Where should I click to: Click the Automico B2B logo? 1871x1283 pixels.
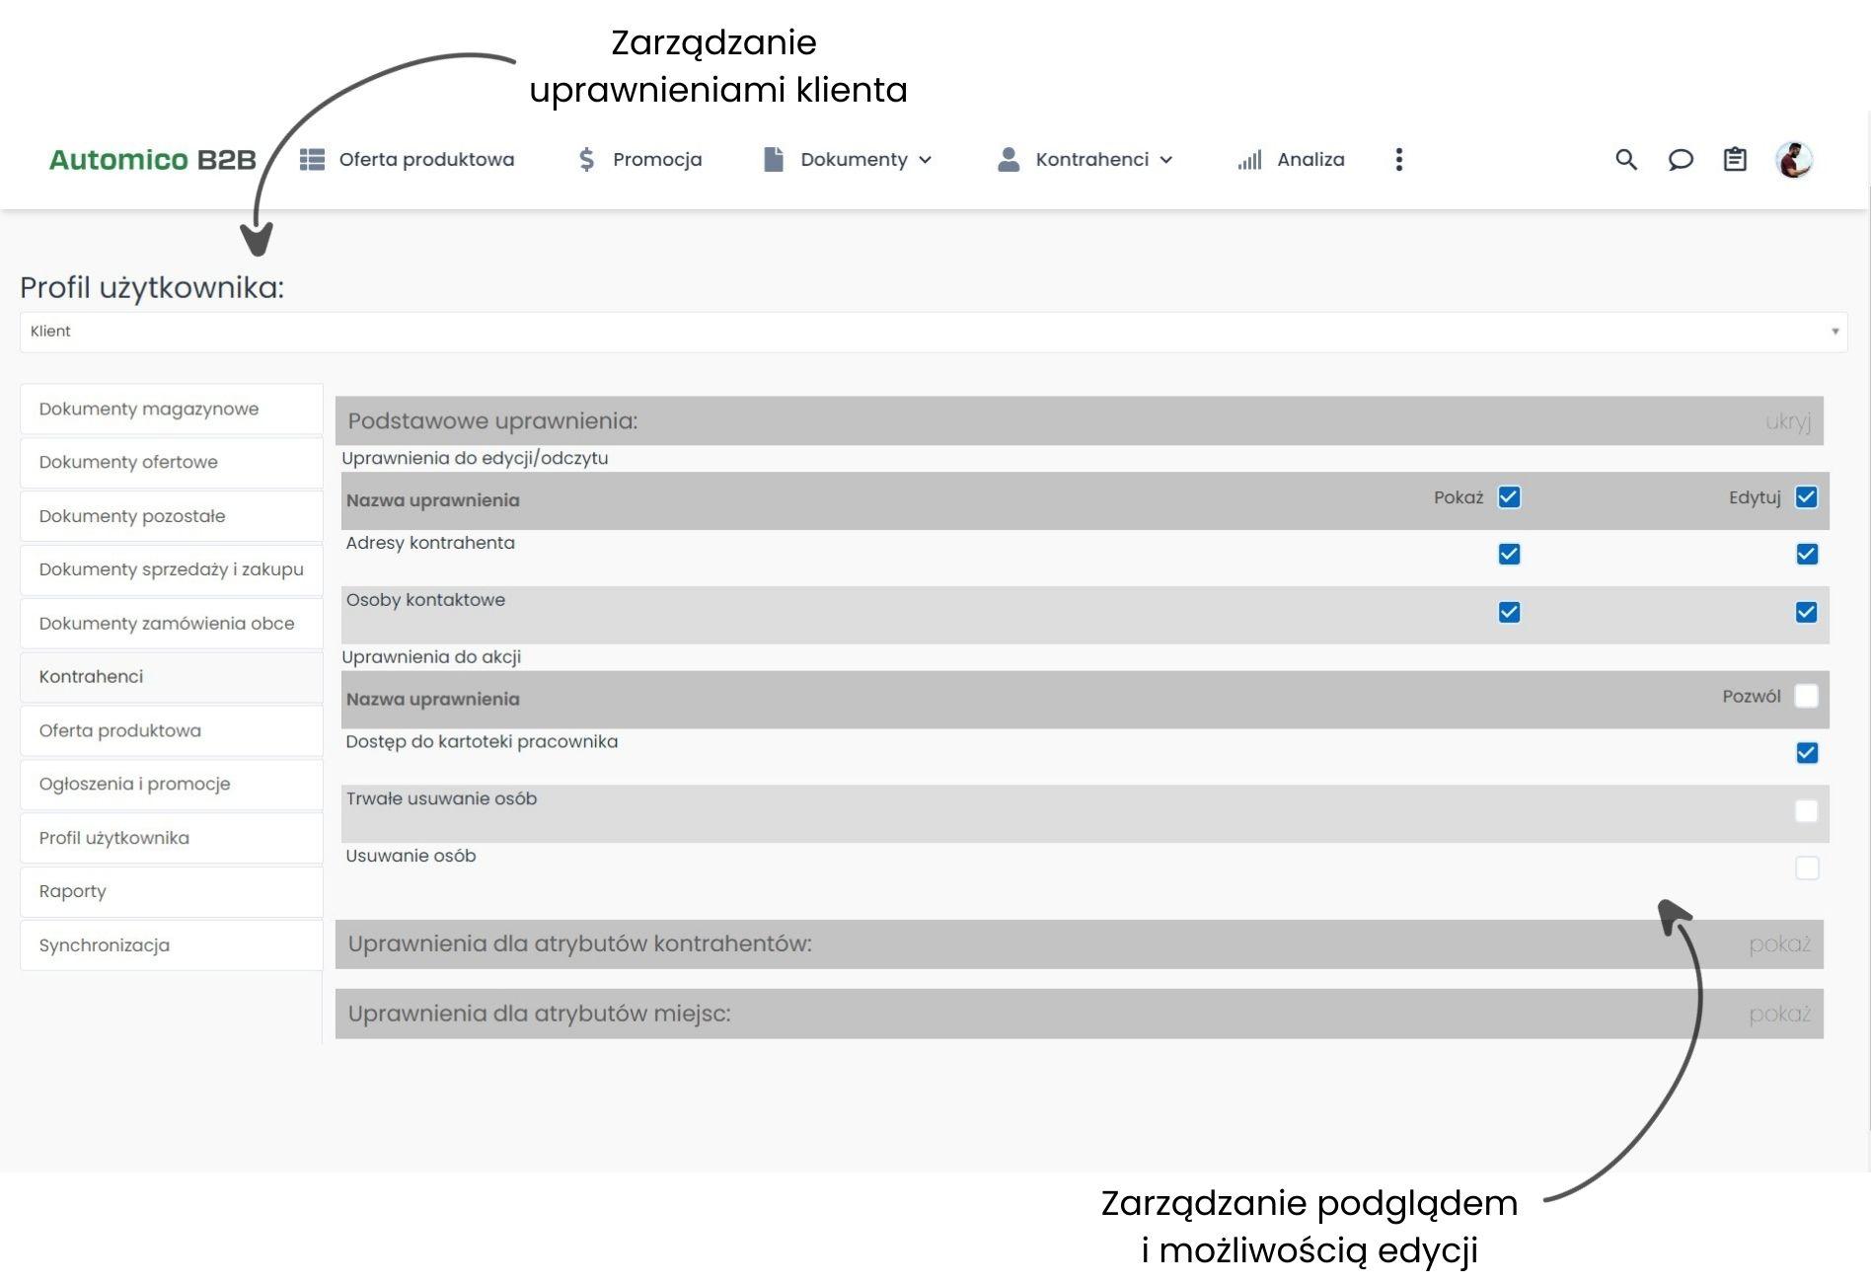[153, 160]
